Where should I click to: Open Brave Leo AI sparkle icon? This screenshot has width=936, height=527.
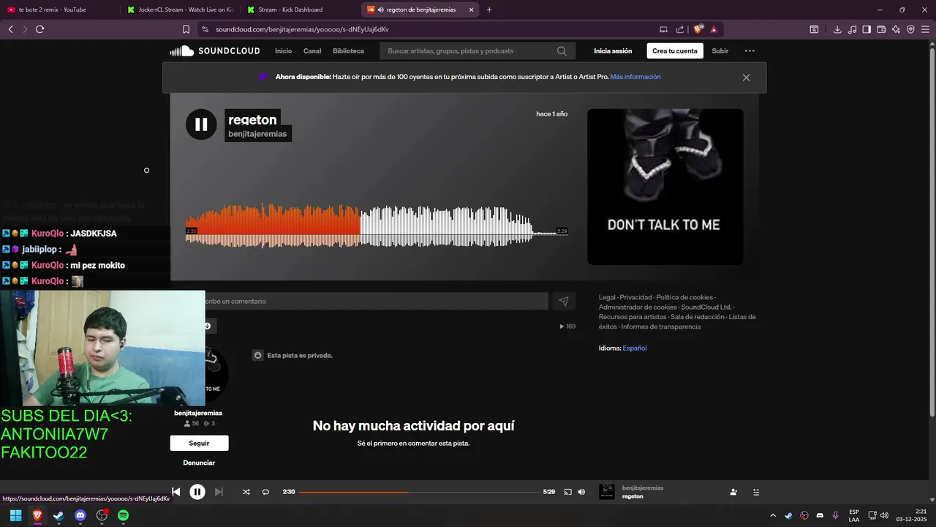pos(896,29)
